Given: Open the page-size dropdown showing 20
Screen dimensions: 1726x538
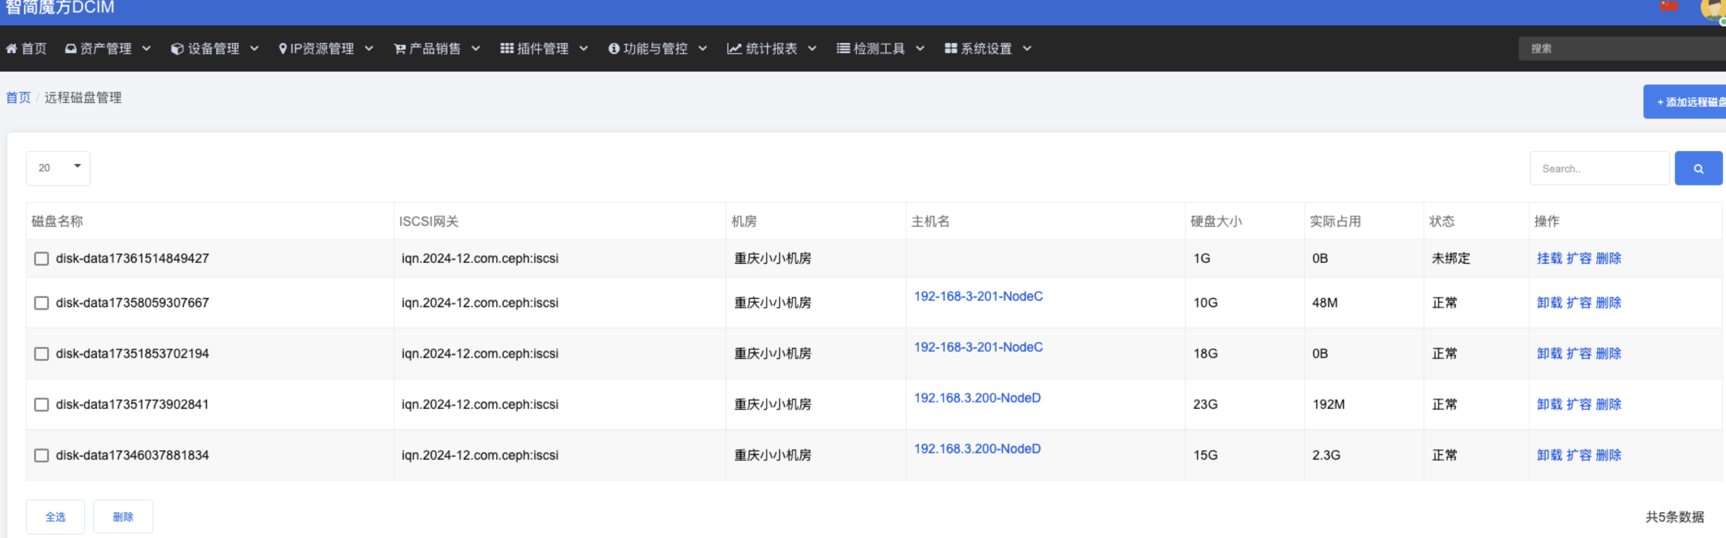Looking at the screenshot, I should pyautogui.click(x=58, y=169).
